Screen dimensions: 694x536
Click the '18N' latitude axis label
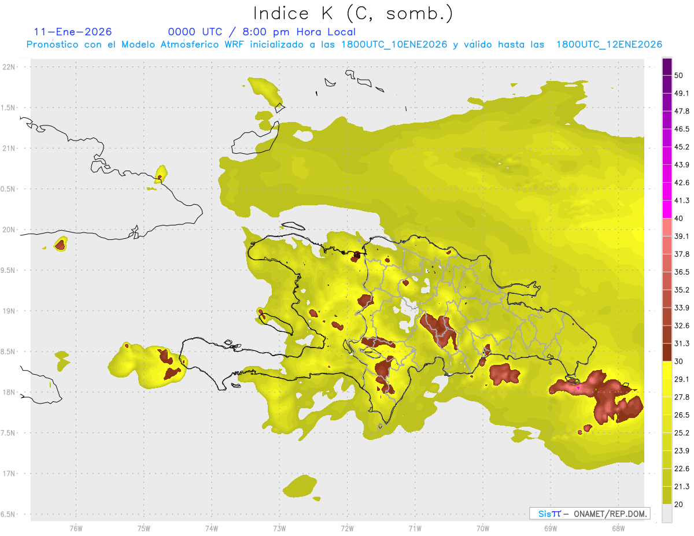pyautogui.click(x=9, y=393)
